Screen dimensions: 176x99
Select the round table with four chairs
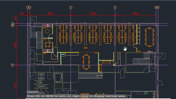[48, 45]
